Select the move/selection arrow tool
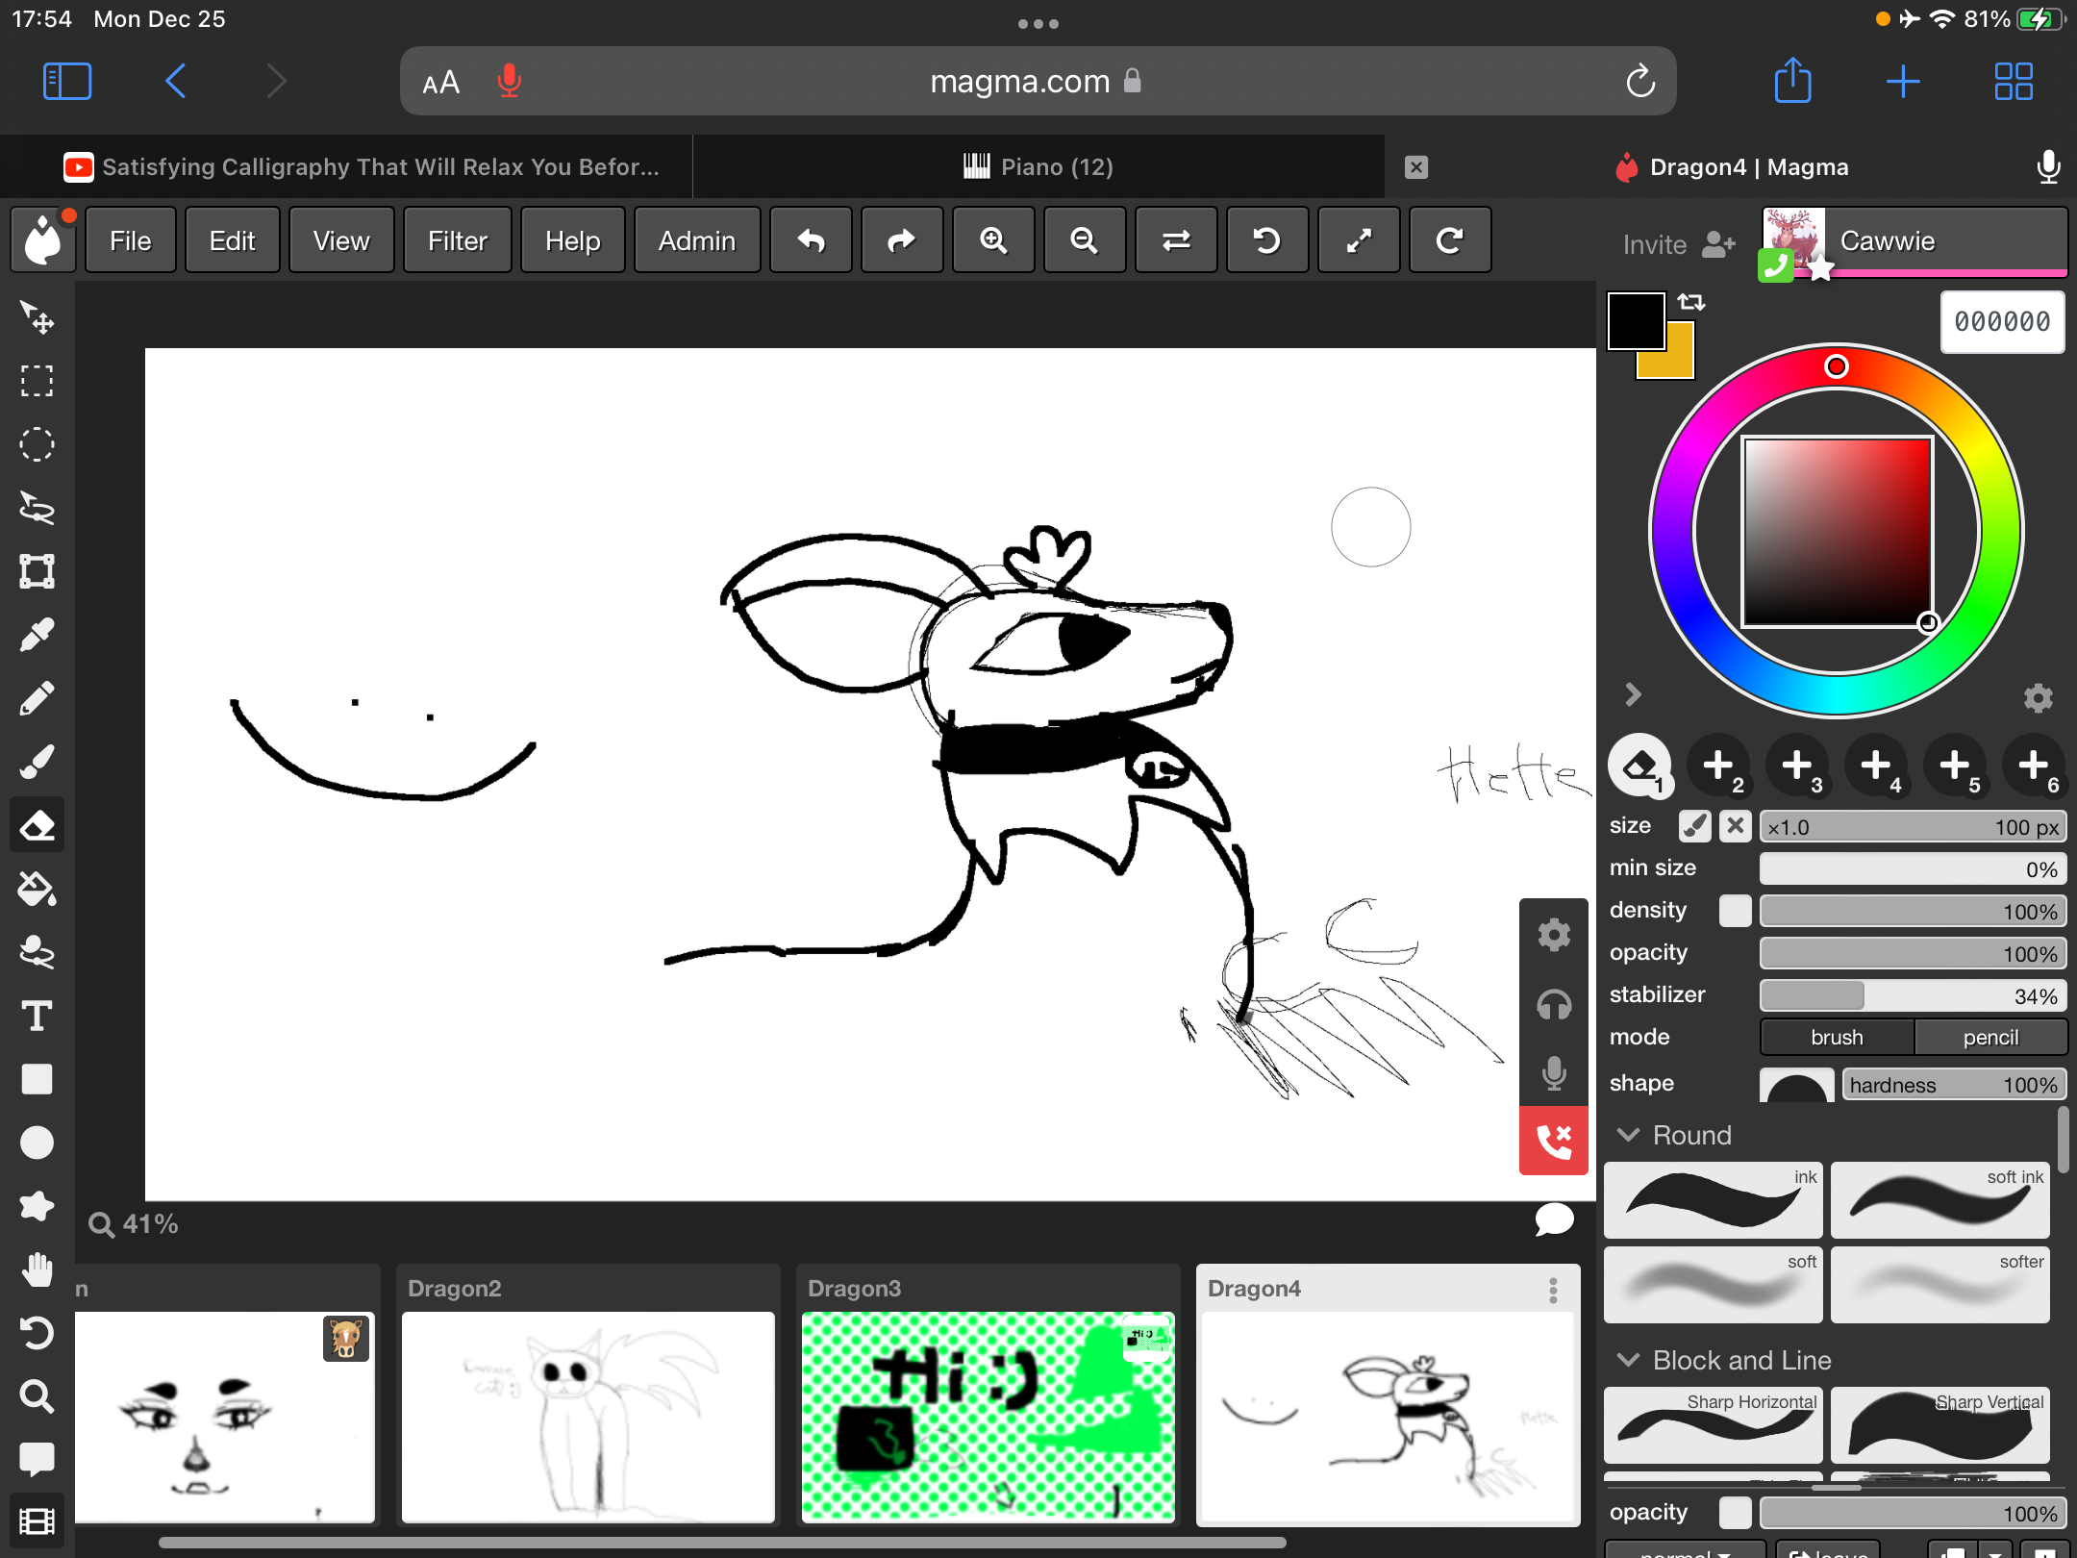Screen dimensions: 2077x1558 click(38, 317)
